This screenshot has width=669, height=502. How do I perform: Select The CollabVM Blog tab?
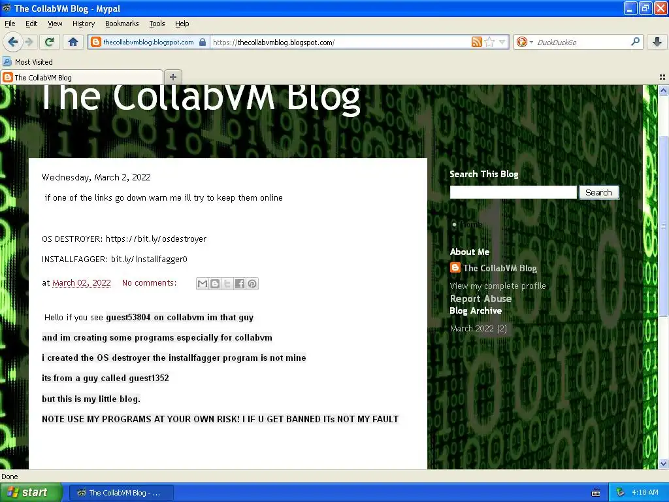[82, 77]
